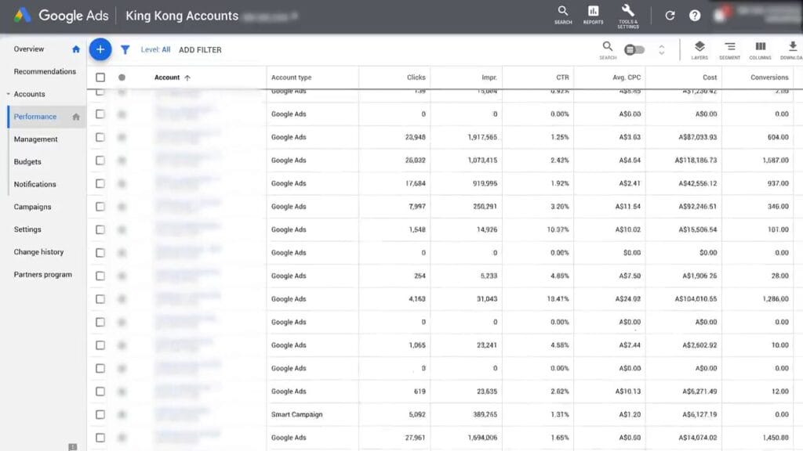Open the Segment icon in toolbar
This screenshot has height=451, width=803.
[x=729, y=49]
